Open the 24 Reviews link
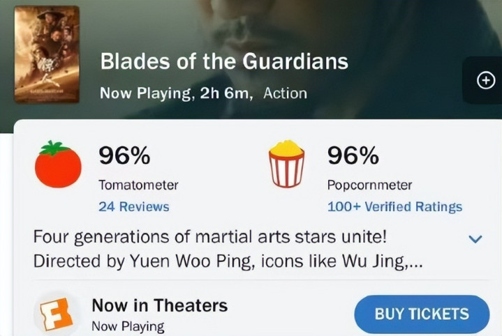Screen dimensions: 502x336 pyautogui.click(x=133, y=206)
